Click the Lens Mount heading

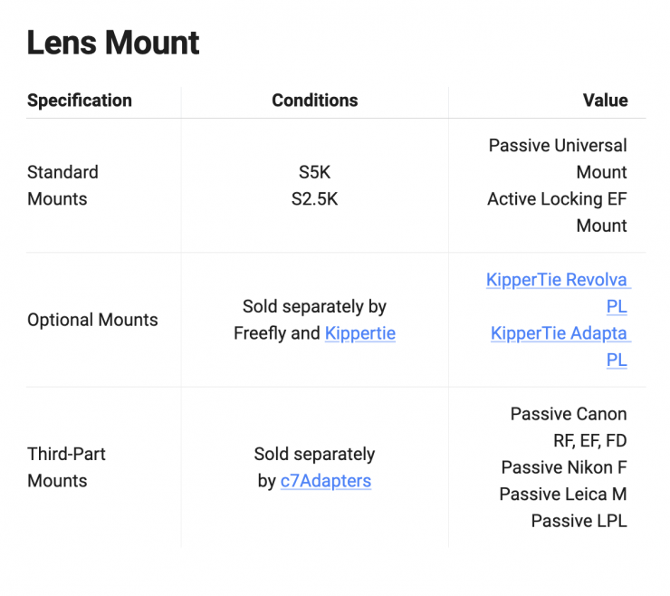tap(113, 43)
